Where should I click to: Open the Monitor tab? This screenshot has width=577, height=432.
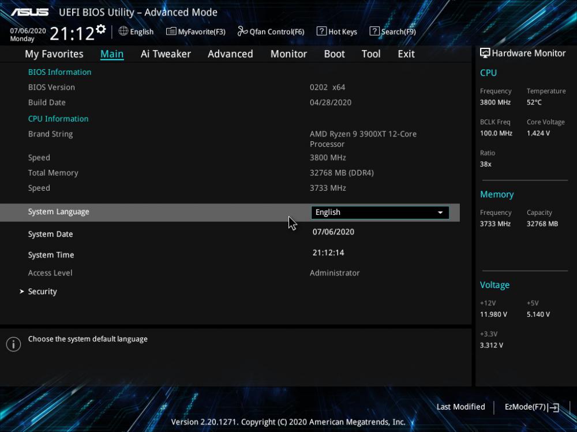tap(288, 54)
